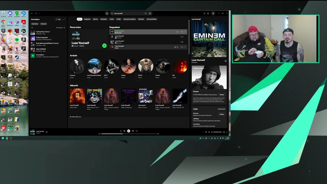Viewport: 327px width, 184px height.
Task: Expand library with the arrows icon
Action: pos(64,19)
